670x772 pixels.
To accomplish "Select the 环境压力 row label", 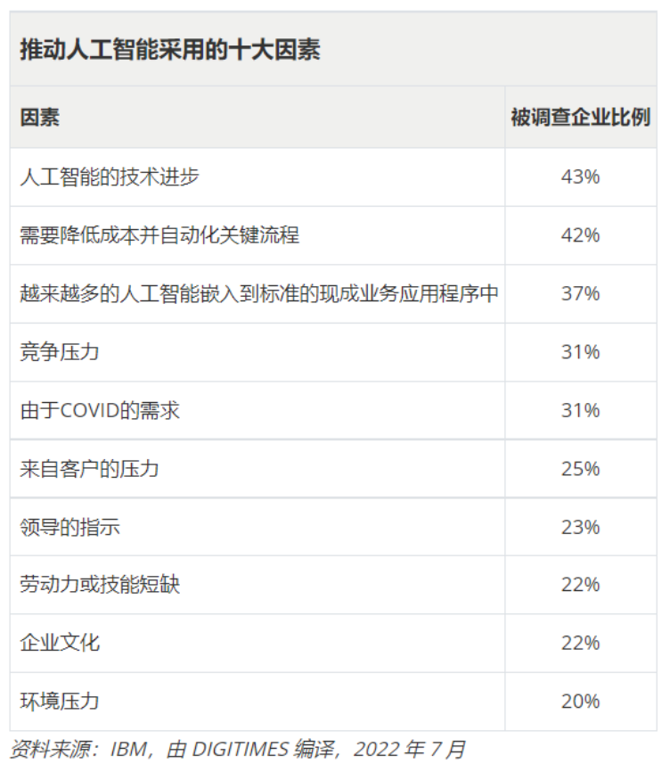I will tap(60, 701).
